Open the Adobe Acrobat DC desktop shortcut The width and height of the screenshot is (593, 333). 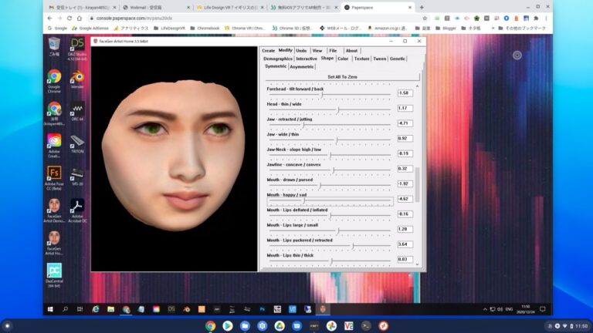pyautogui.click(x=77, y=210)
